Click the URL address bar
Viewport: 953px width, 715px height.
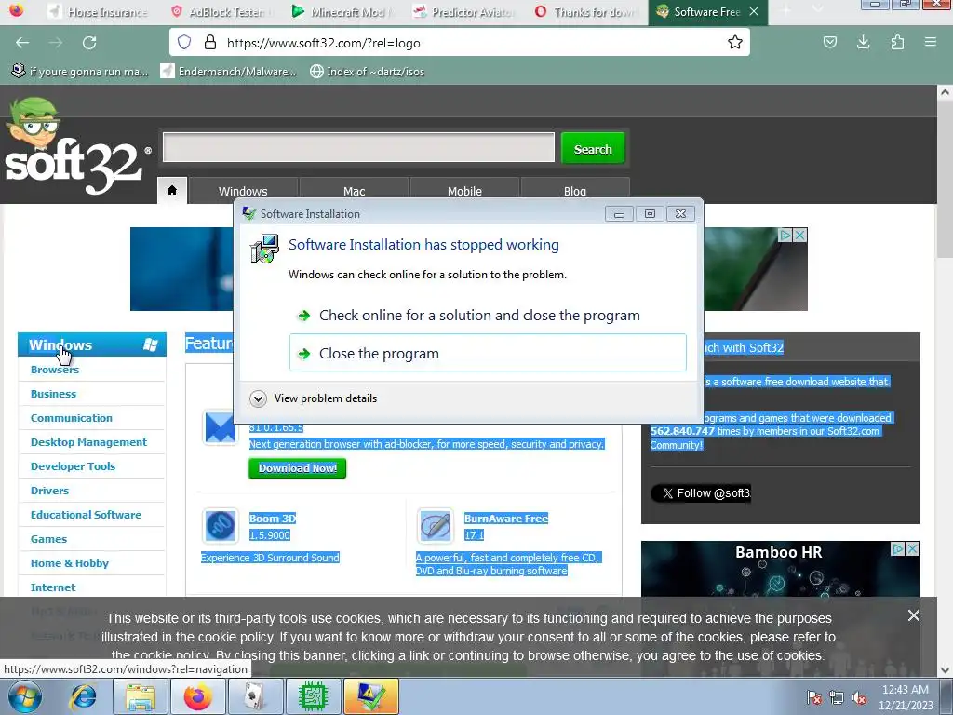(x=459, y=43)
